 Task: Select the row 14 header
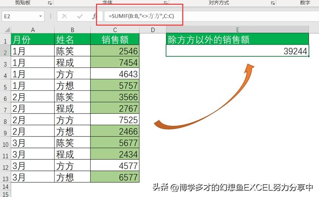click(5, 187)
